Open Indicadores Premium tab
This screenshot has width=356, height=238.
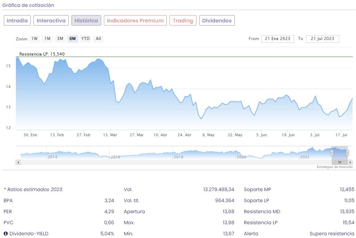coord(135,20)
